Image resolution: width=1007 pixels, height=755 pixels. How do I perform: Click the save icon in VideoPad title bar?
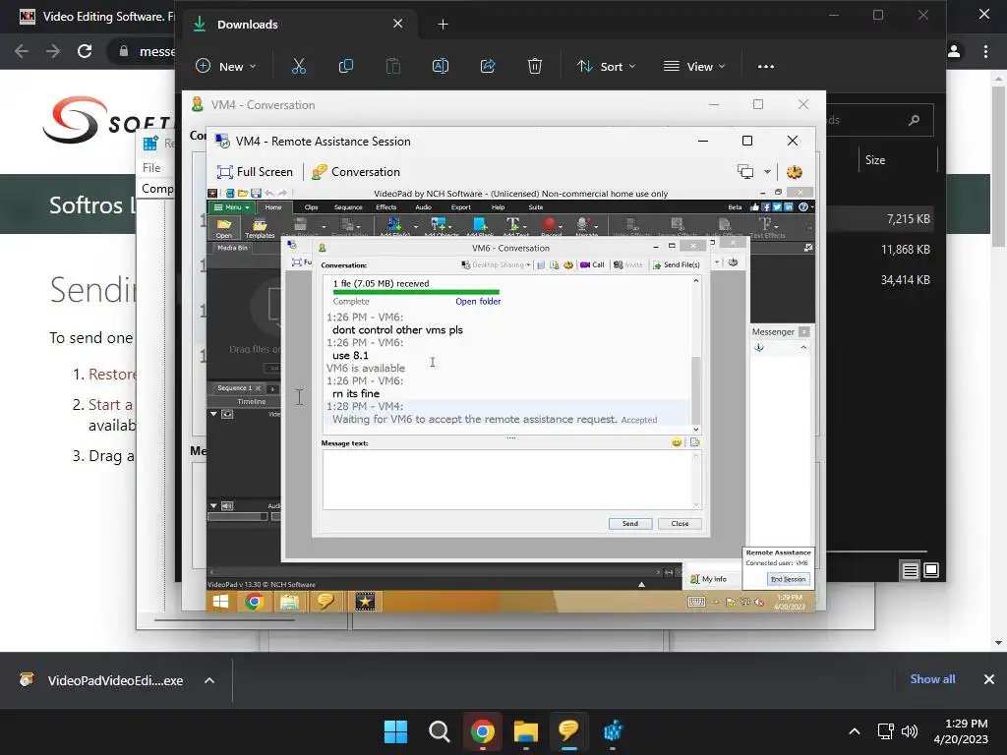(x=257, y=194)
